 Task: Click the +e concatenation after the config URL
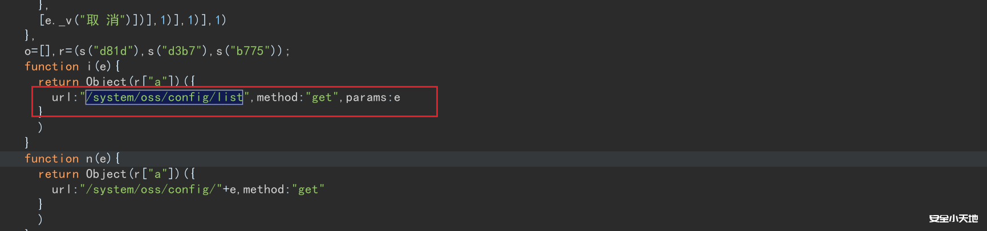(229, 189)
